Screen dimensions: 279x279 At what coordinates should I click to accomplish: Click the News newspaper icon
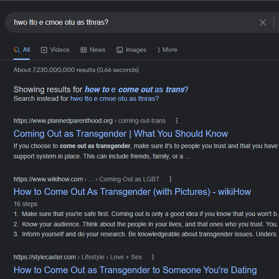point(84,50)
